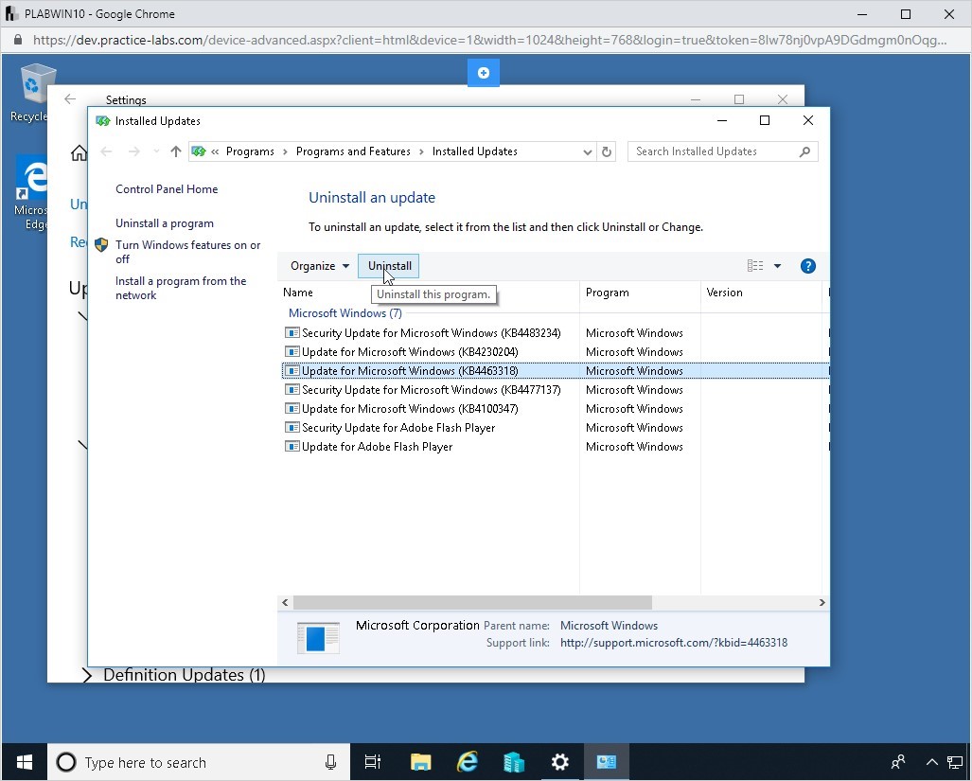Screen dimensions: 972x781
Task: Click the Type here to search box
Action: (199, 762)
